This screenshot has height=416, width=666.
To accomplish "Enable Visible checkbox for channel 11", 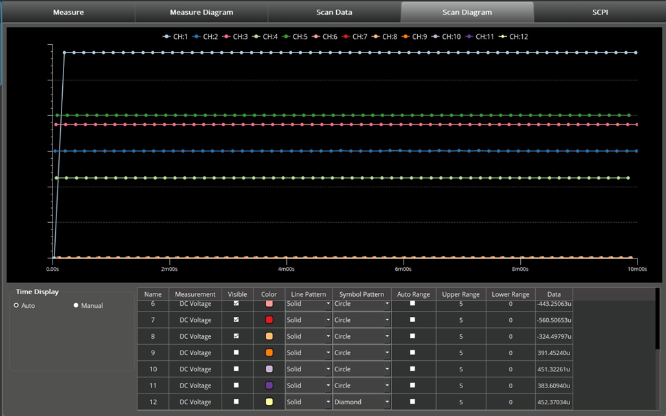I will pyautogui.click(x=236, y=385).
